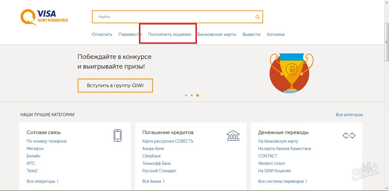
Task: Click the transfer arrows icon
Action: coord(349,136)
